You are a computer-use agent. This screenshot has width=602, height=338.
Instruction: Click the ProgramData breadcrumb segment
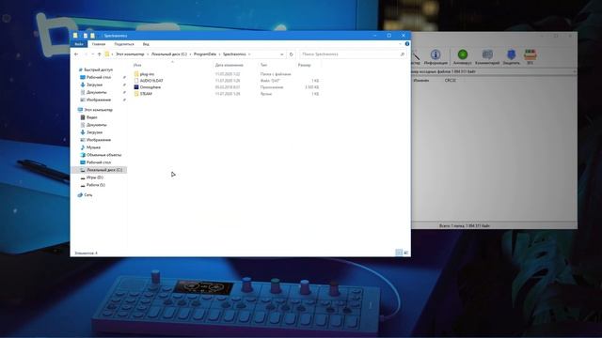point(205,54)
